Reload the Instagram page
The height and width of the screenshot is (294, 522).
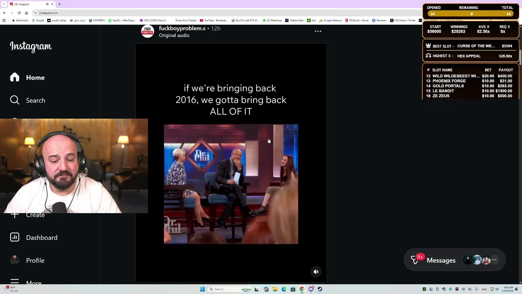tap(19, 13)
